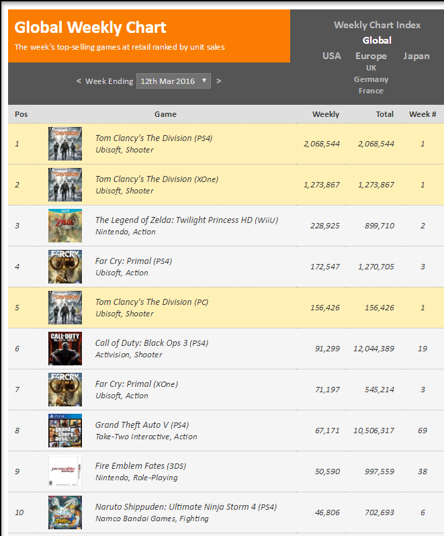Open Far Cry: Primal (XOne) game link
444x536 pixels.
(136, 384)
